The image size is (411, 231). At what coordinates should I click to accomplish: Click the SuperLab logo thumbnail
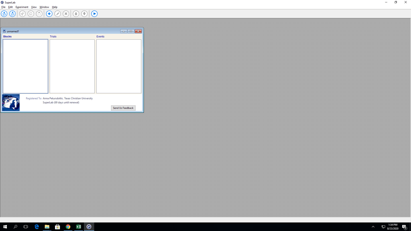(10, 102)
